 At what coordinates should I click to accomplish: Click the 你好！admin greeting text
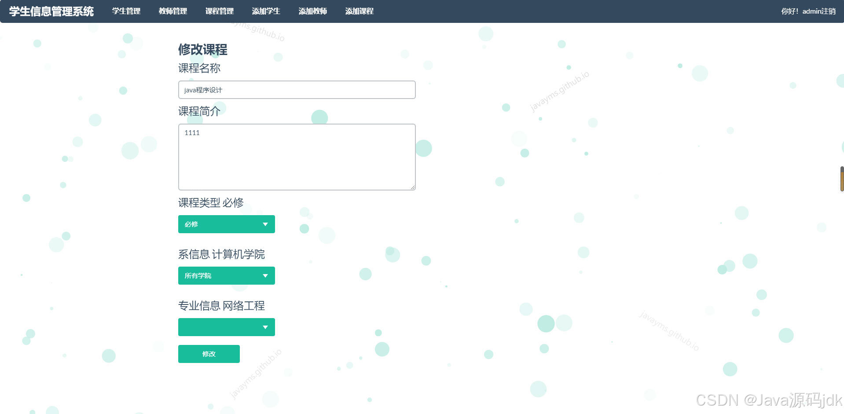click(790, 11)
